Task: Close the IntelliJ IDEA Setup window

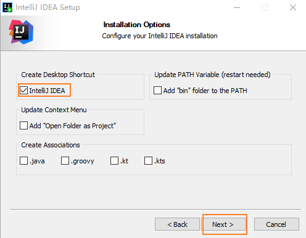Action: click(293, 7)
